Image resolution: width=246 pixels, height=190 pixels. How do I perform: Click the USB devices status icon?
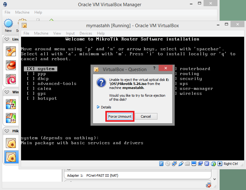pos(181,164)
